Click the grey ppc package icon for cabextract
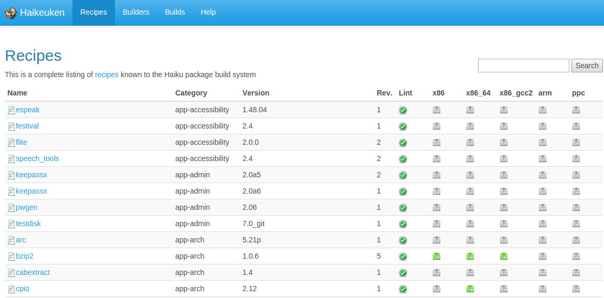 [576, 273]
